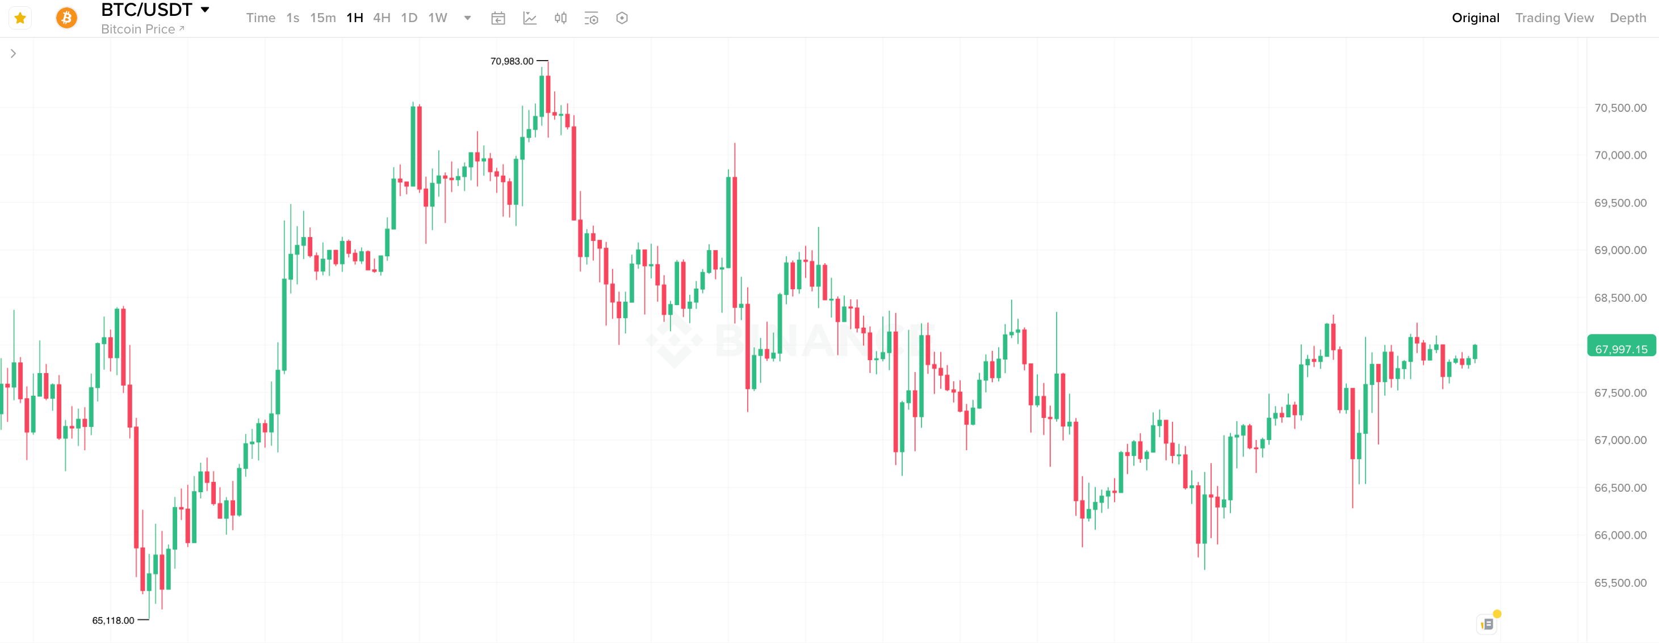
Task: Select the 4H interval
Action: pos(382,18)
